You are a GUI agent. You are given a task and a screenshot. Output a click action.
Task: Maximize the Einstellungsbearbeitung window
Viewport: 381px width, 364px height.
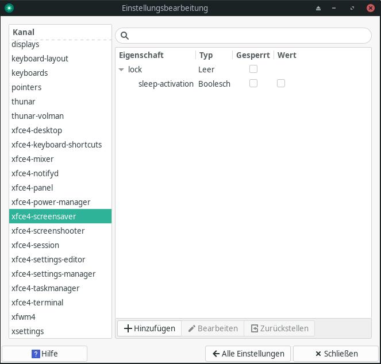pyautogui.click(x=352, y=8)
